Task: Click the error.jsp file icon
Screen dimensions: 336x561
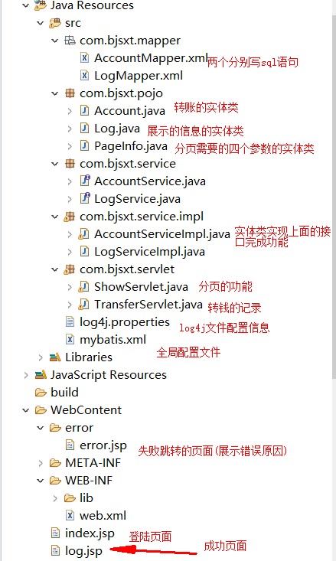Action: 70,445
